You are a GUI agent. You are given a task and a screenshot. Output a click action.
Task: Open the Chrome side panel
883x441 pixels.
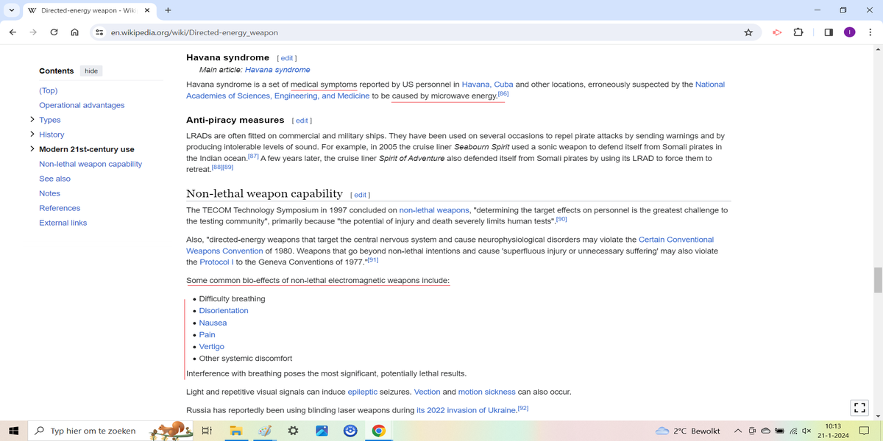coord(829,32)
